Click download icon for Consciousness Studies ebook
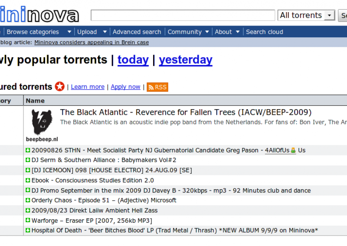This screenshot has width=347, height=246. (28, 180)
